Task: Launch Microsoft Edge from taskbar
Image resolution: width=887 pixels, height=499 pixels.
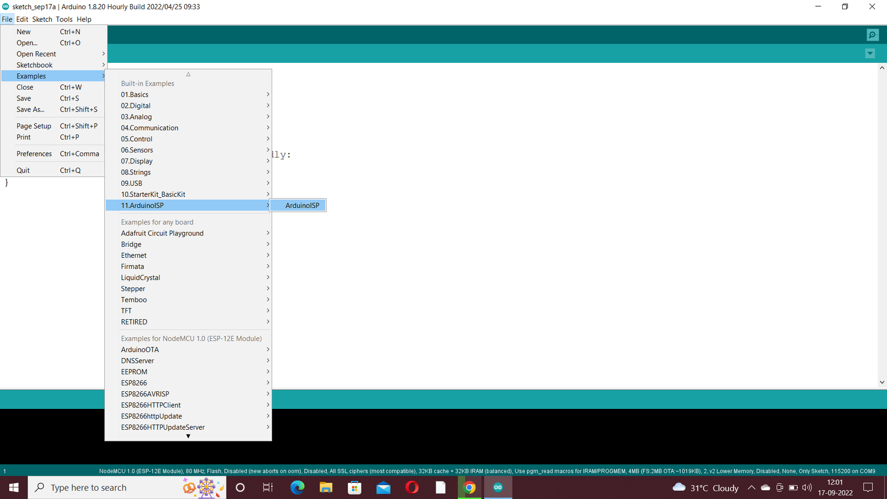Action: [297, 487]
